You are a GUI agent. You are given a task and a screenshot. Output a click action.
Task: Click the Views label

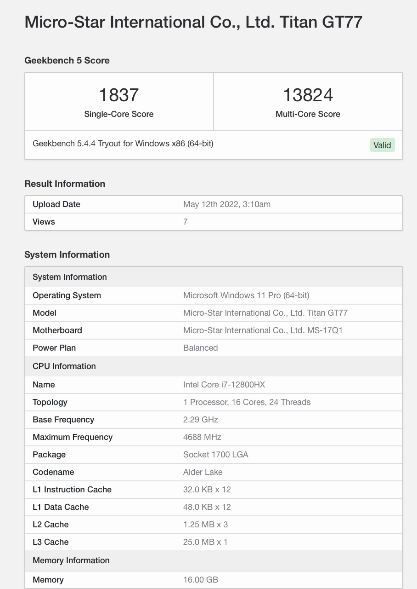coord(44,222)
